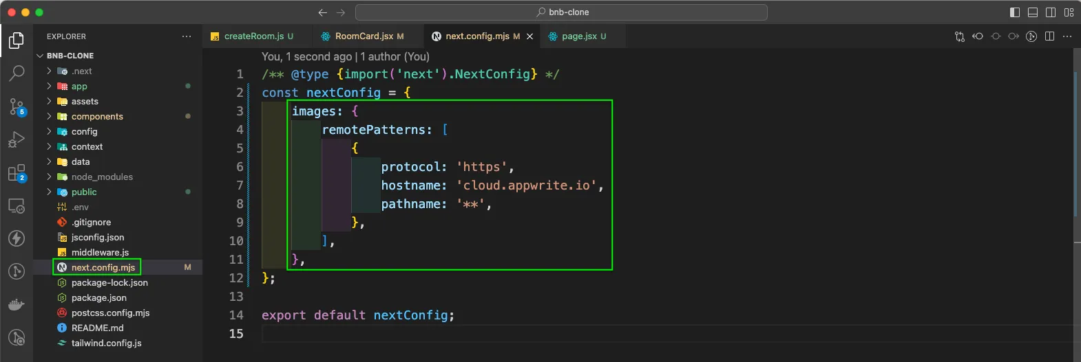This screenshot has width=1081, height=362.
Task: Open middleware.js file
Action: click(118, 252)
